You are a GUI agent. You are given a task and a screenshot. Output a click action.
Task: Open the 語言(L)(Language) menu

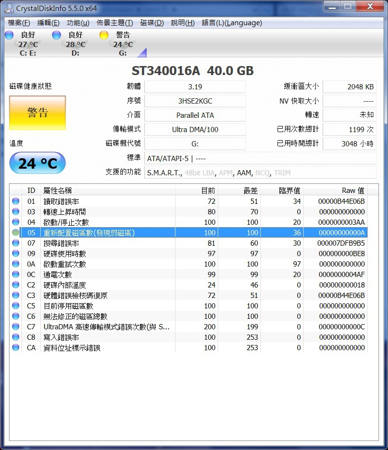click(x=232, y=23)
